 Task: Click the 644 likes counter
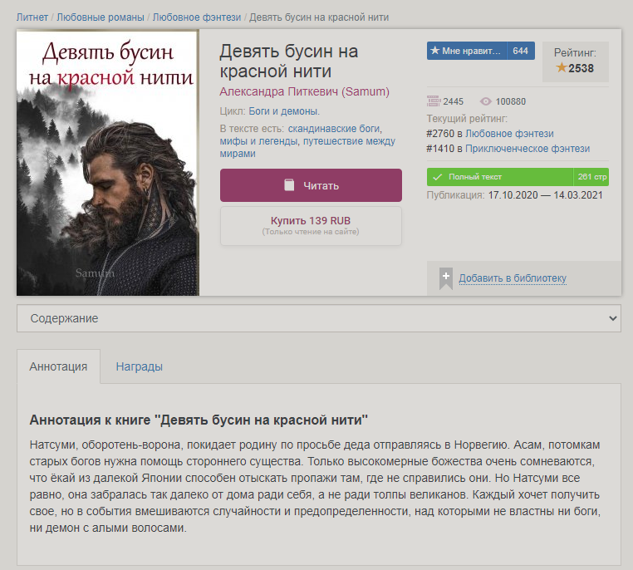[520, 51]
